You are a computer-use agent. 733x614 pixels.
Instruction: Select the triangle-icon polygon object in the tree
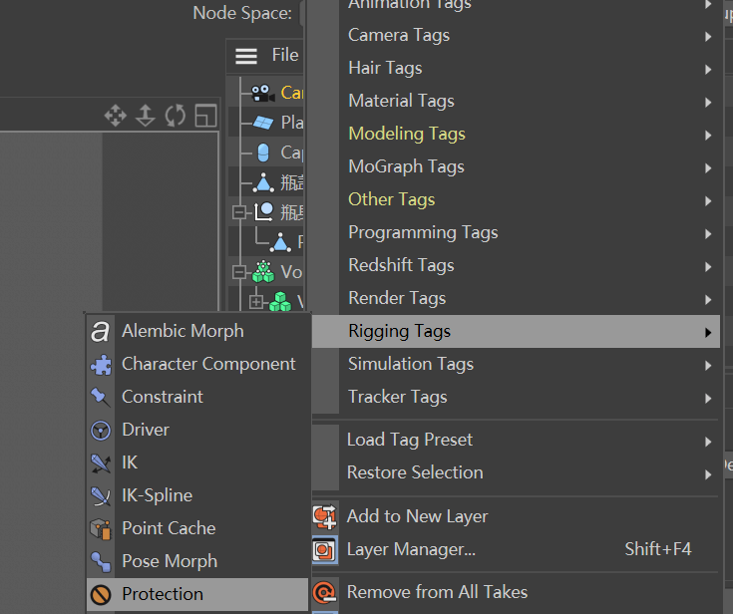[263, 182]
